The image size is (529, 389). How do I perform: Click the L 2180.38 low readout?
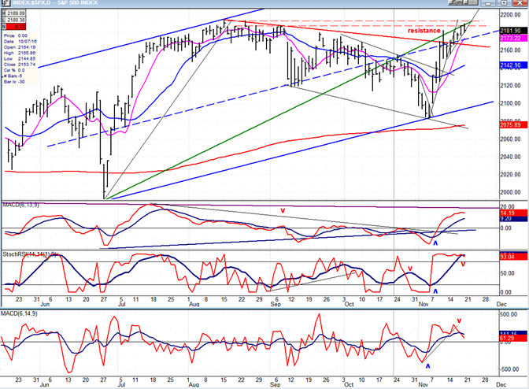point(14,20)
